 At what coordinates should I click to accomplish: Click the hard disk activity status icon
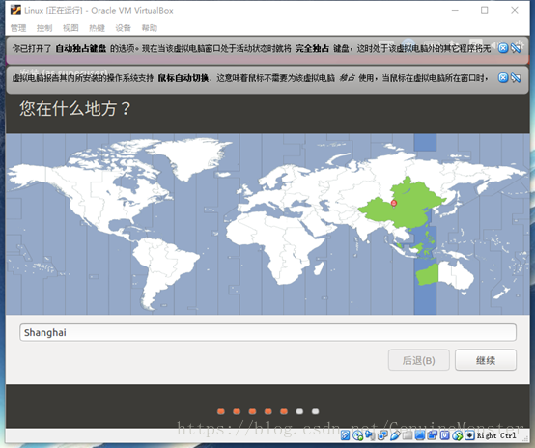point(345,435)
